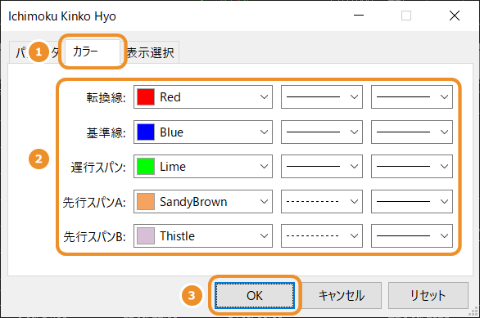Close the Ichimoku Kinko Hyo dialog

tap(455, 16)
